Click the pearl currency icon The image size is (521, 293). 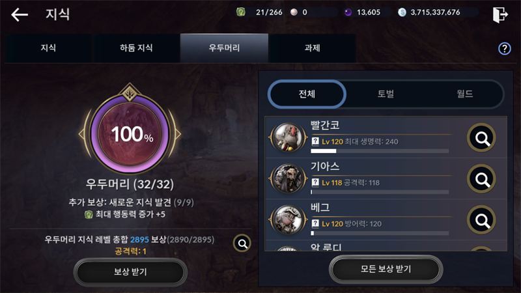294,12
